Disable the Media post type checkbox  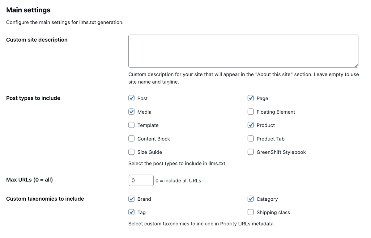pyautogui.click(x=131, y=112)
